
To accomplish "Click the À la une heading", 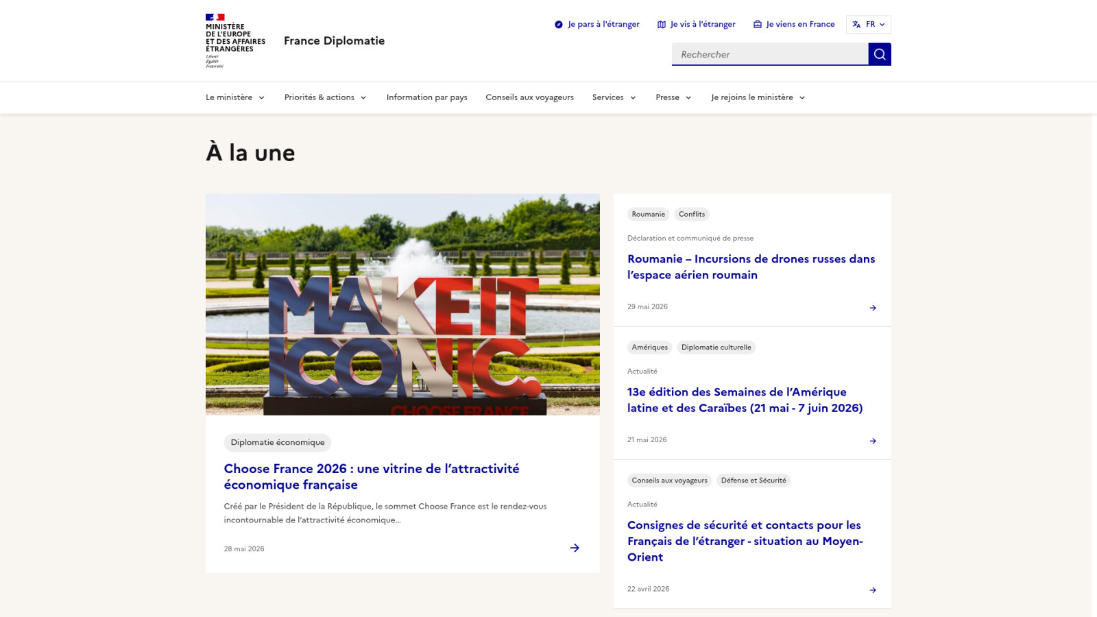I will [250, 152].
